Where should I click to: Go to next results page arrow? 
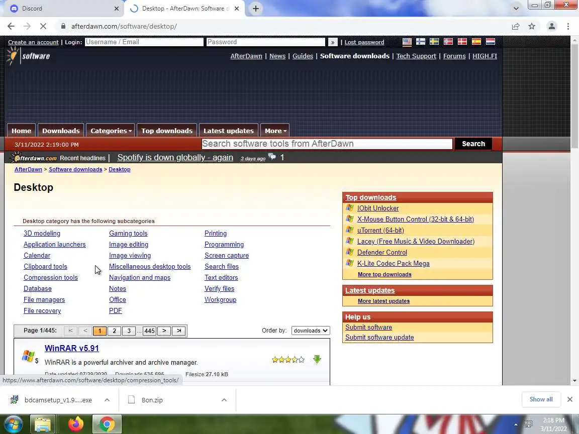164,331
